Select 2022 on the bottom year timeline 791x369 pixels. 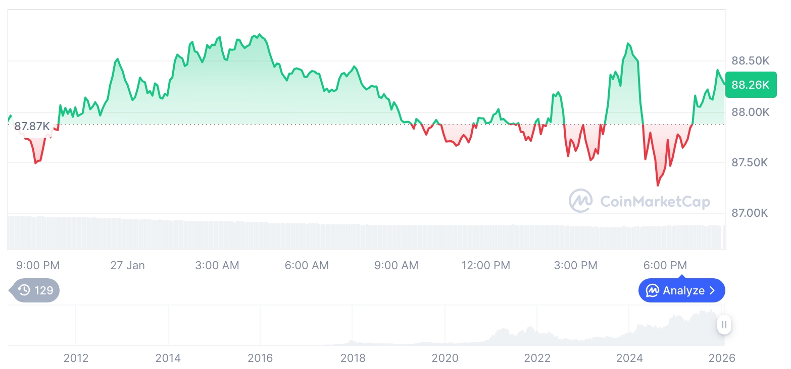coord(537,358)
